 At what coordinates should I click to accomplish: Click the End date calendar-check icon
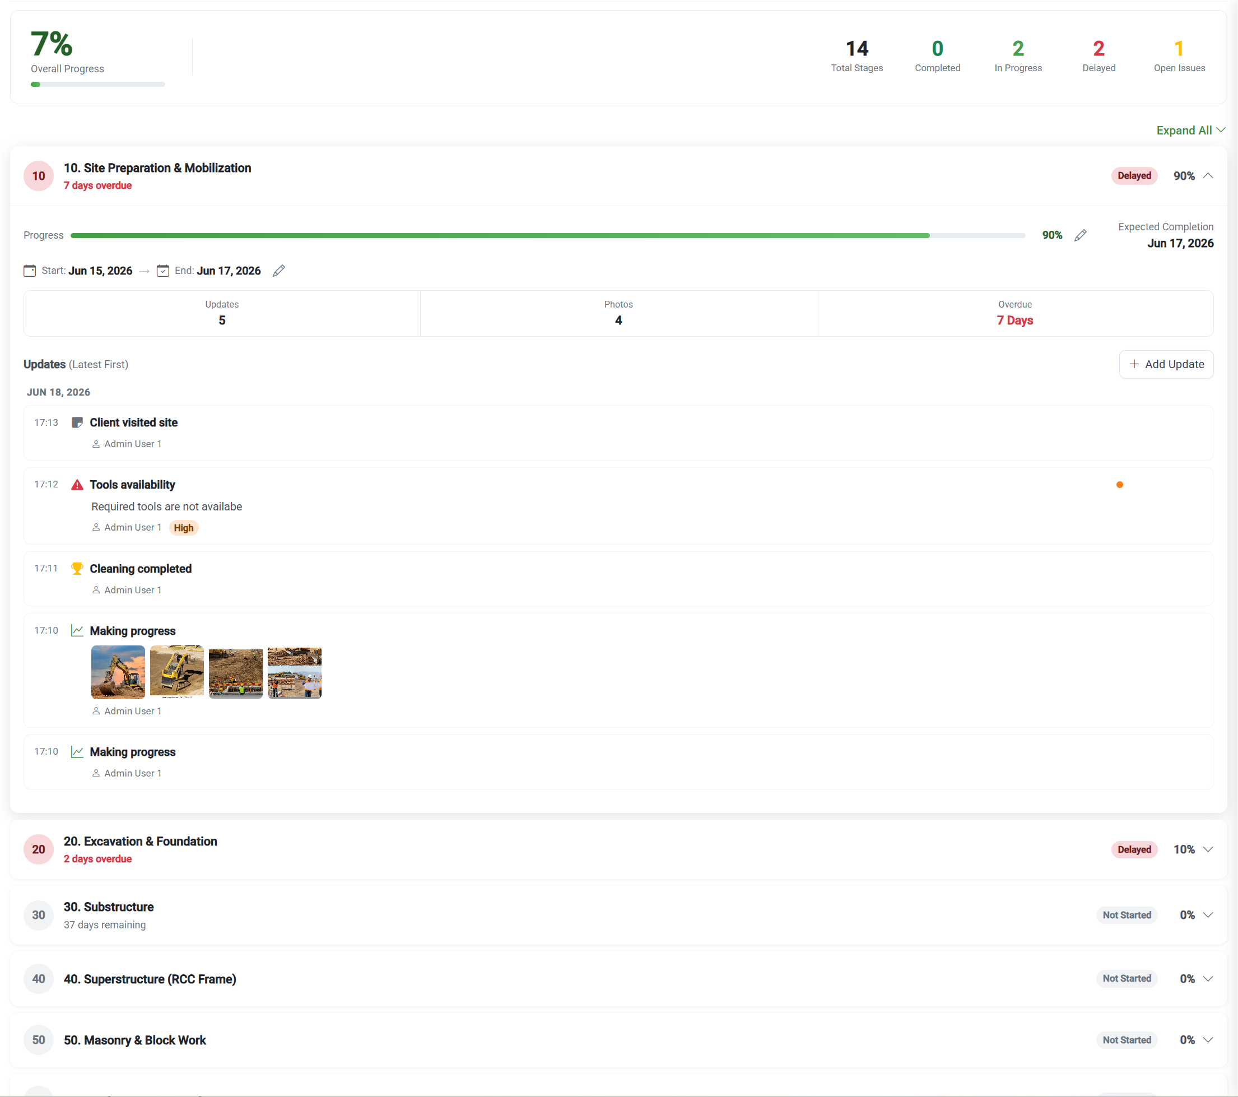[x=163, y=271]
